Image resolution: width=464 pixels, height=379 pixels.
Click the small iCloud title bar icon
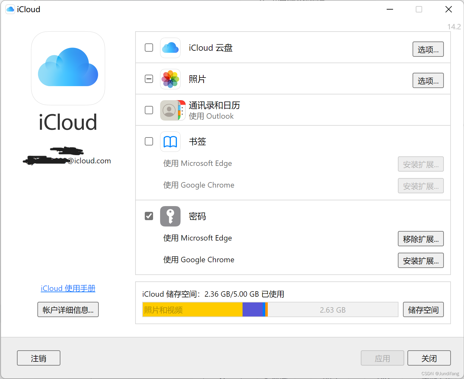(10, 9)
